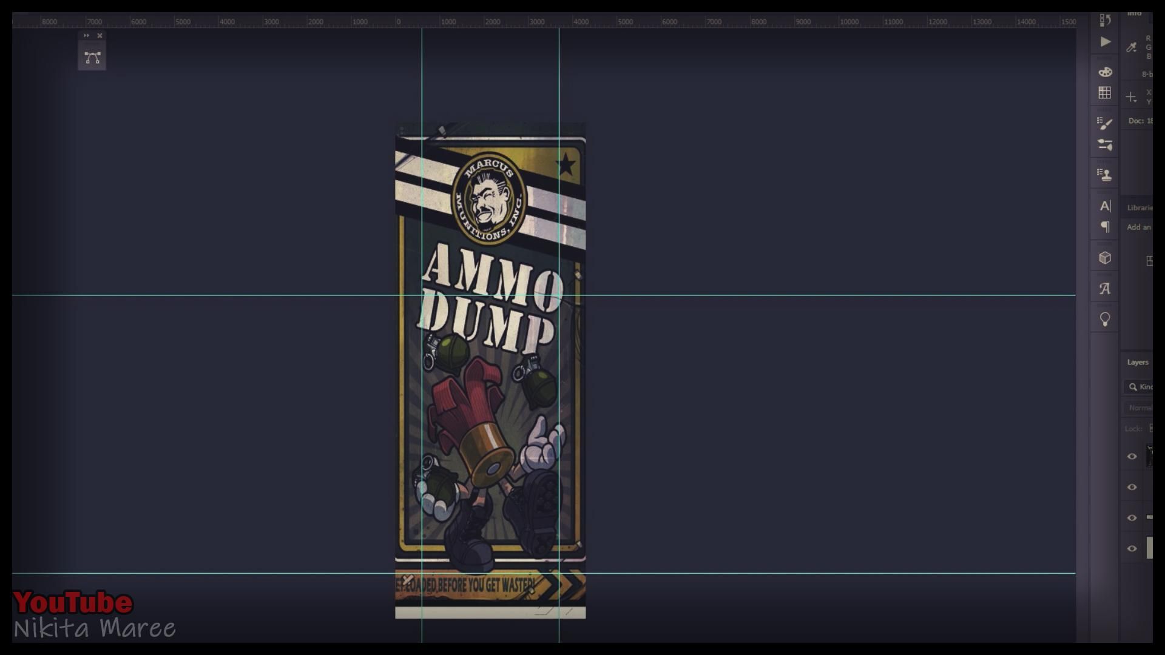Open the Color palette panel icon
Image resolution: width=1165 pixels, height=655 pixels.
1105,72
